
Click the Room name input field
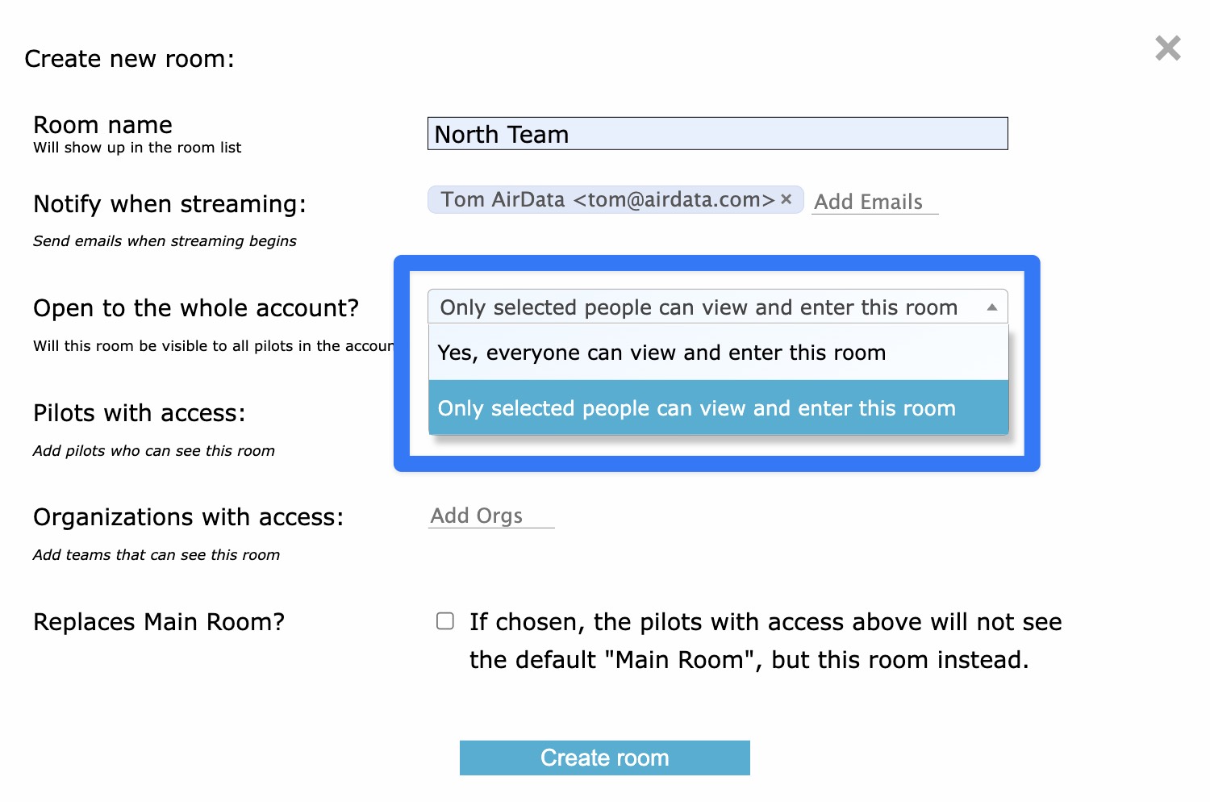717,134
